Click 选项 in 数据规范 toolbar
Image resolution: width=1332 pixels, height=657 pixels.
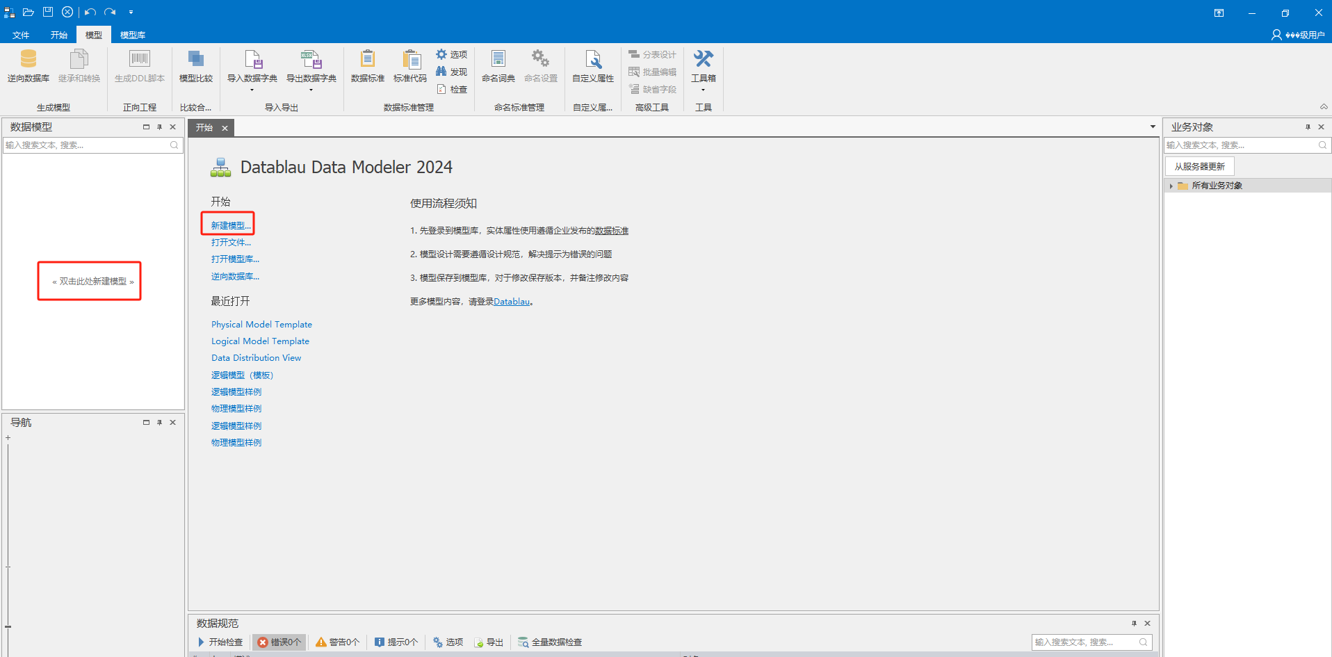(448, 642)
